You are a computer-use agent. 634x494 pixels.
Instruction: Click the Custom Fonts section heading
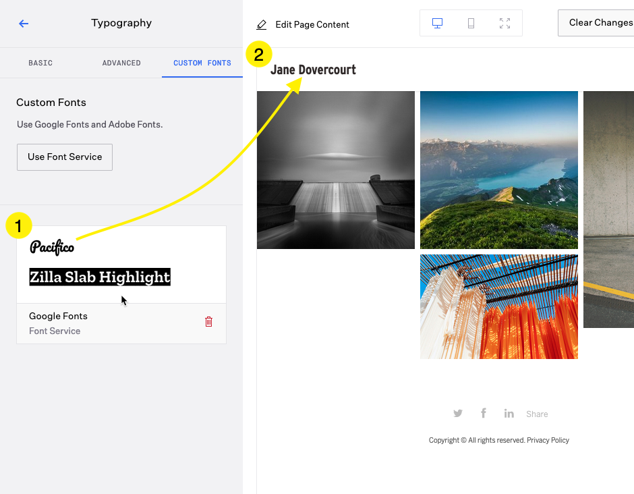tap(51, 103)
